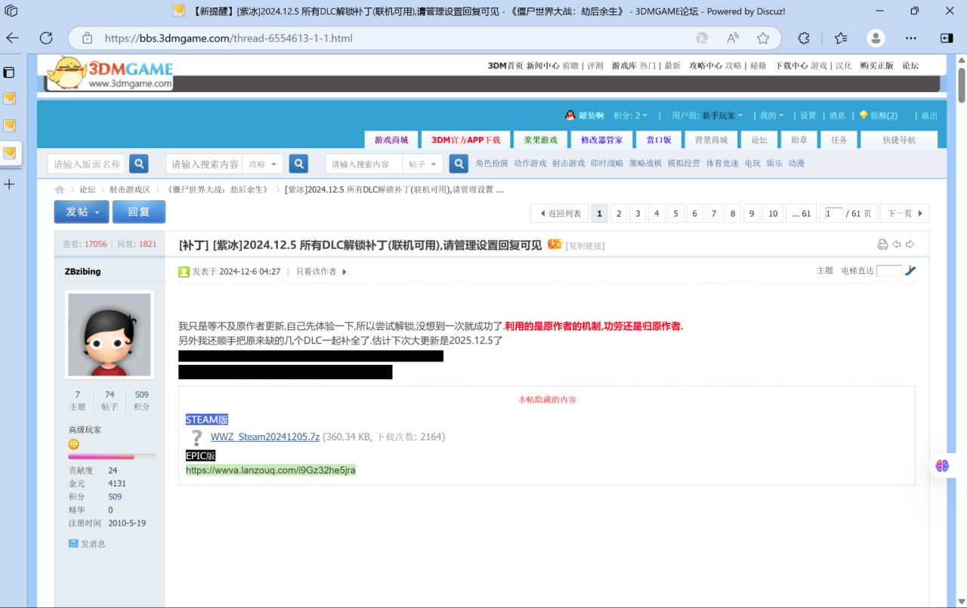Click ZBzibing's avatar image
Screen dimensions: 967x608
(109, 335)
